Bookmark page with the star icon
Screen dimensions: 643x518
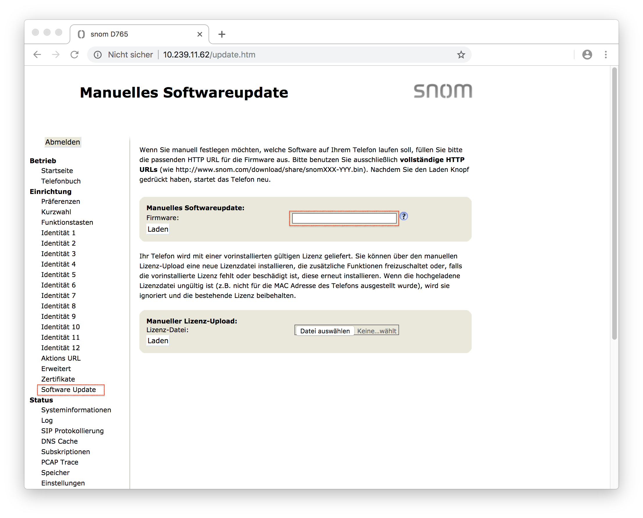point(461,55)
